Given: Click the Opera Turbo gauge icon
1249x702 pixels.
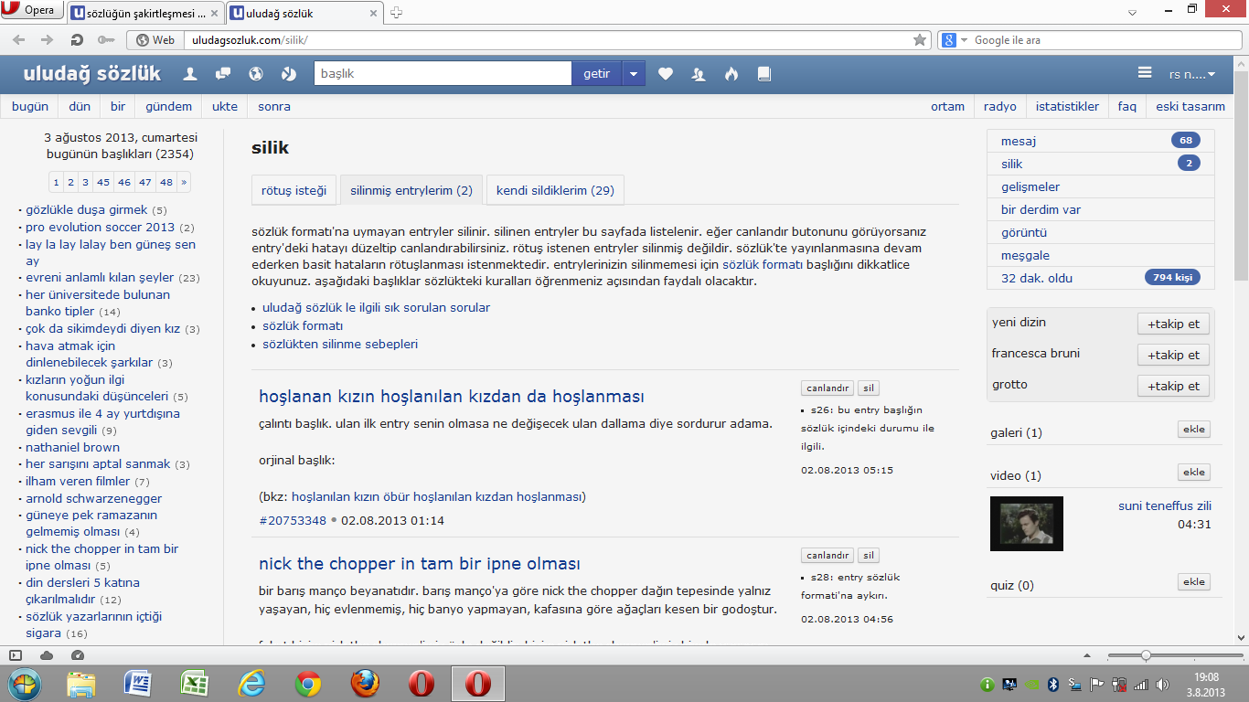Looking at the screenshot, I should pyautogui.click(x=77, y=654).
